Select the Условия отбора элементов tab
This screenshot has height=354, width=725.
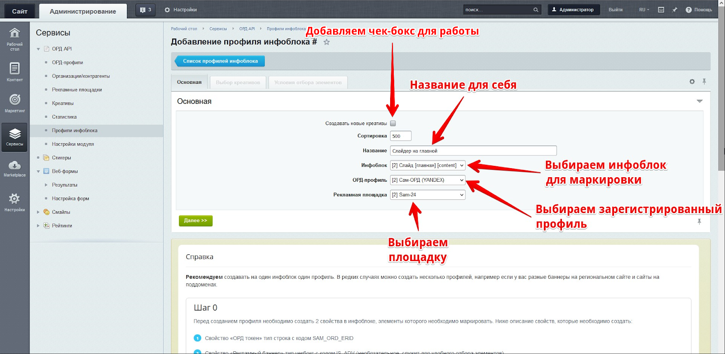(x=308, y=82)
